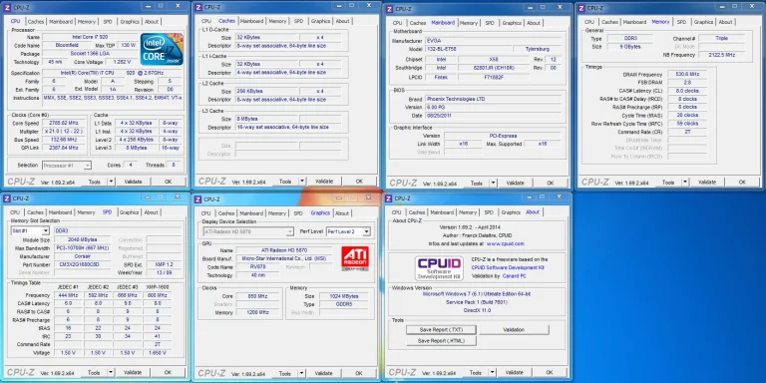Click title bar Z icon of Mainboard-tab window

(x=389, y=9)
